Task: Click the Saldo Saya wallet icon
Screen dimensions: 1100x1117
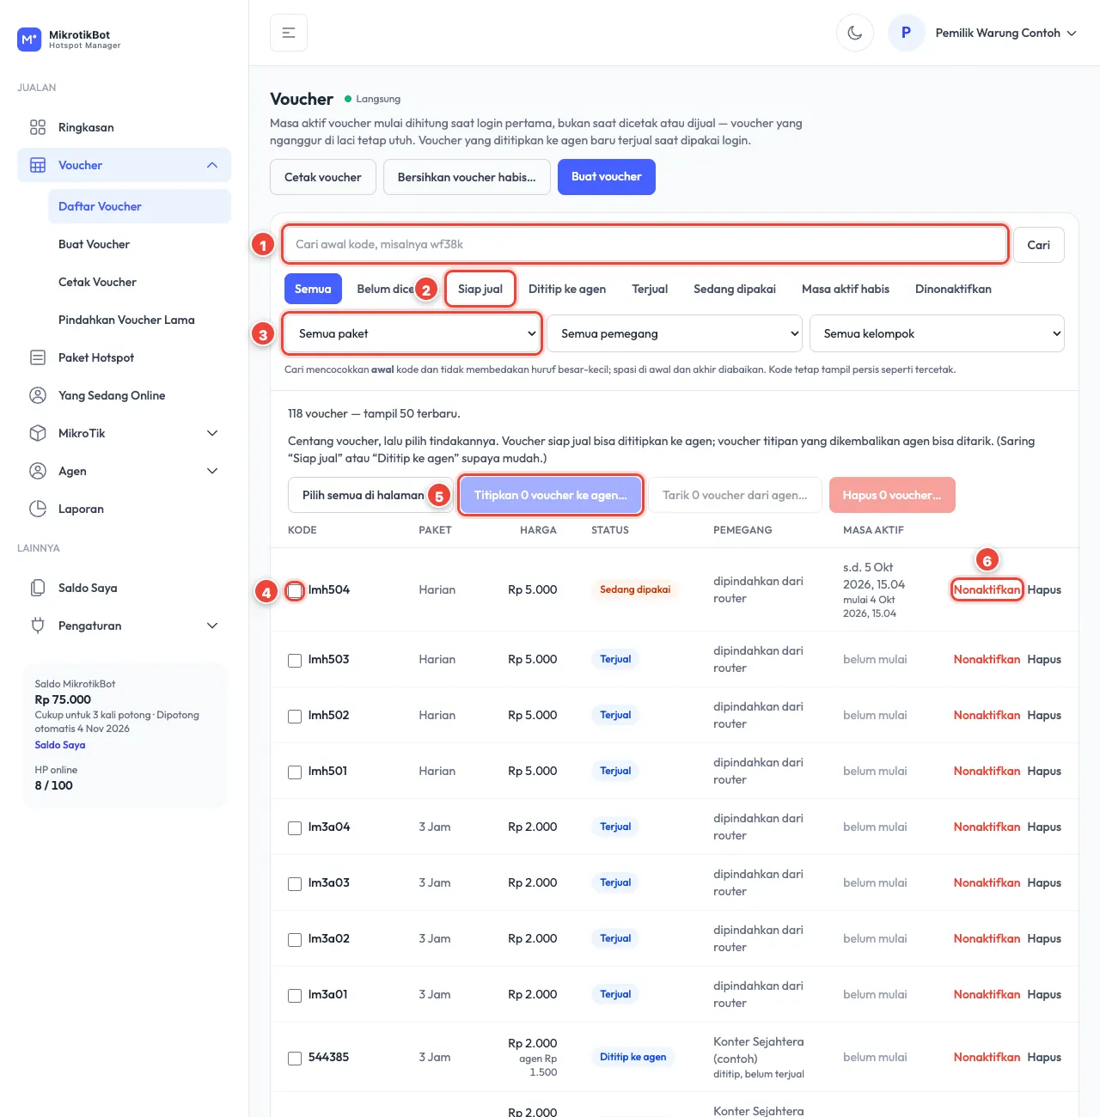Action: [38, 588]
